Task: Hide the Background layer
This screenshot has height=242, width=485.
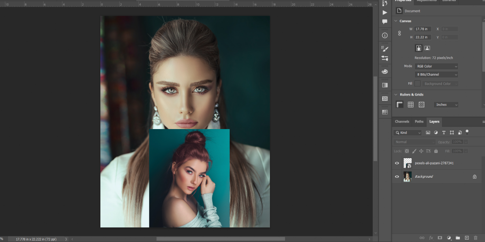Action: (x=397, y=177)
